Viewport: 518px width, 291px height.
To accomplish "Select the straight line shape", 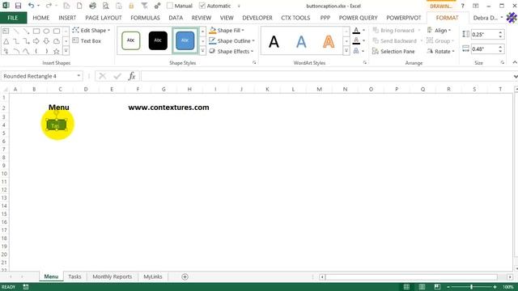I will click(16, 31).
